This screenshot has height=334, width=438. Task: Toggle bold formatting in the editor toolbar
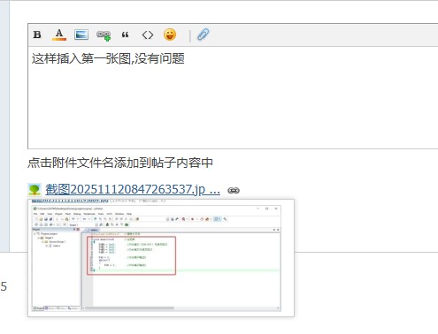click(x=37, y=34)
